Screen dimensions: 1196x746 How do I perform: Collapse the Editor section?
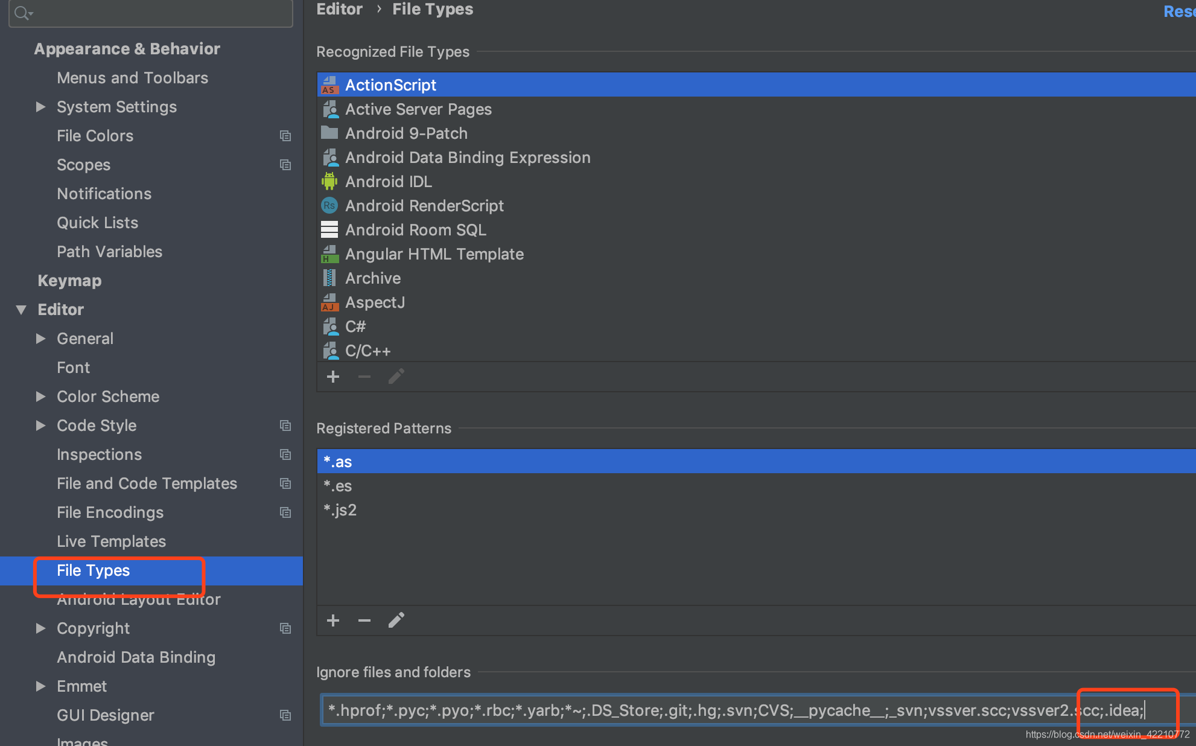[x=21, y=310]
